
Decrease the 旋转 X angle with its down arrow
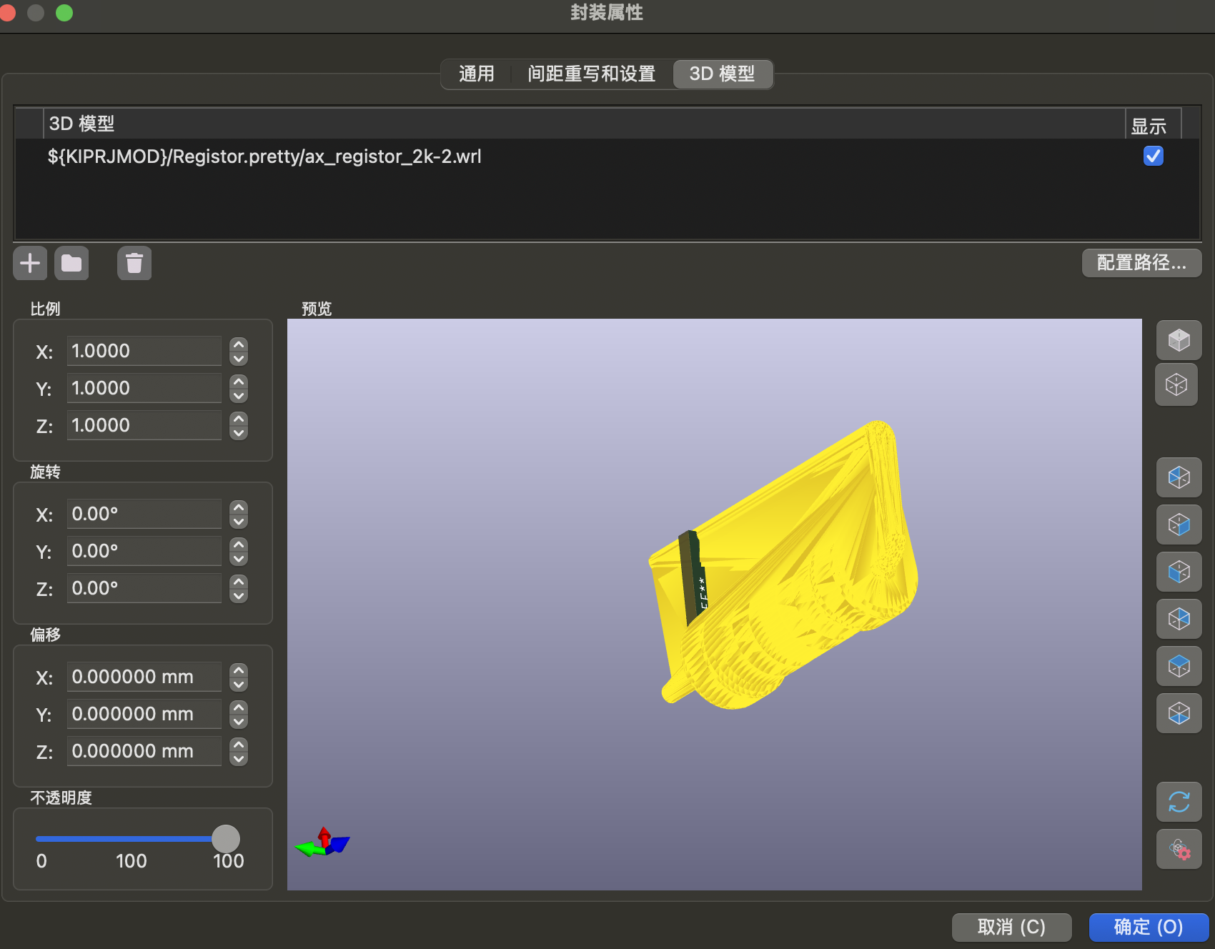tap(239, 521)
